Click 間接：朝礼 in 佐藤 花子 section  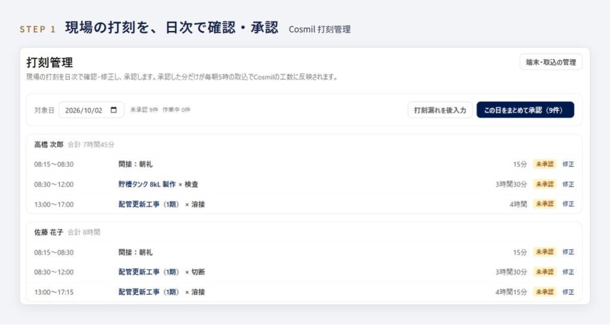[135, 252]
